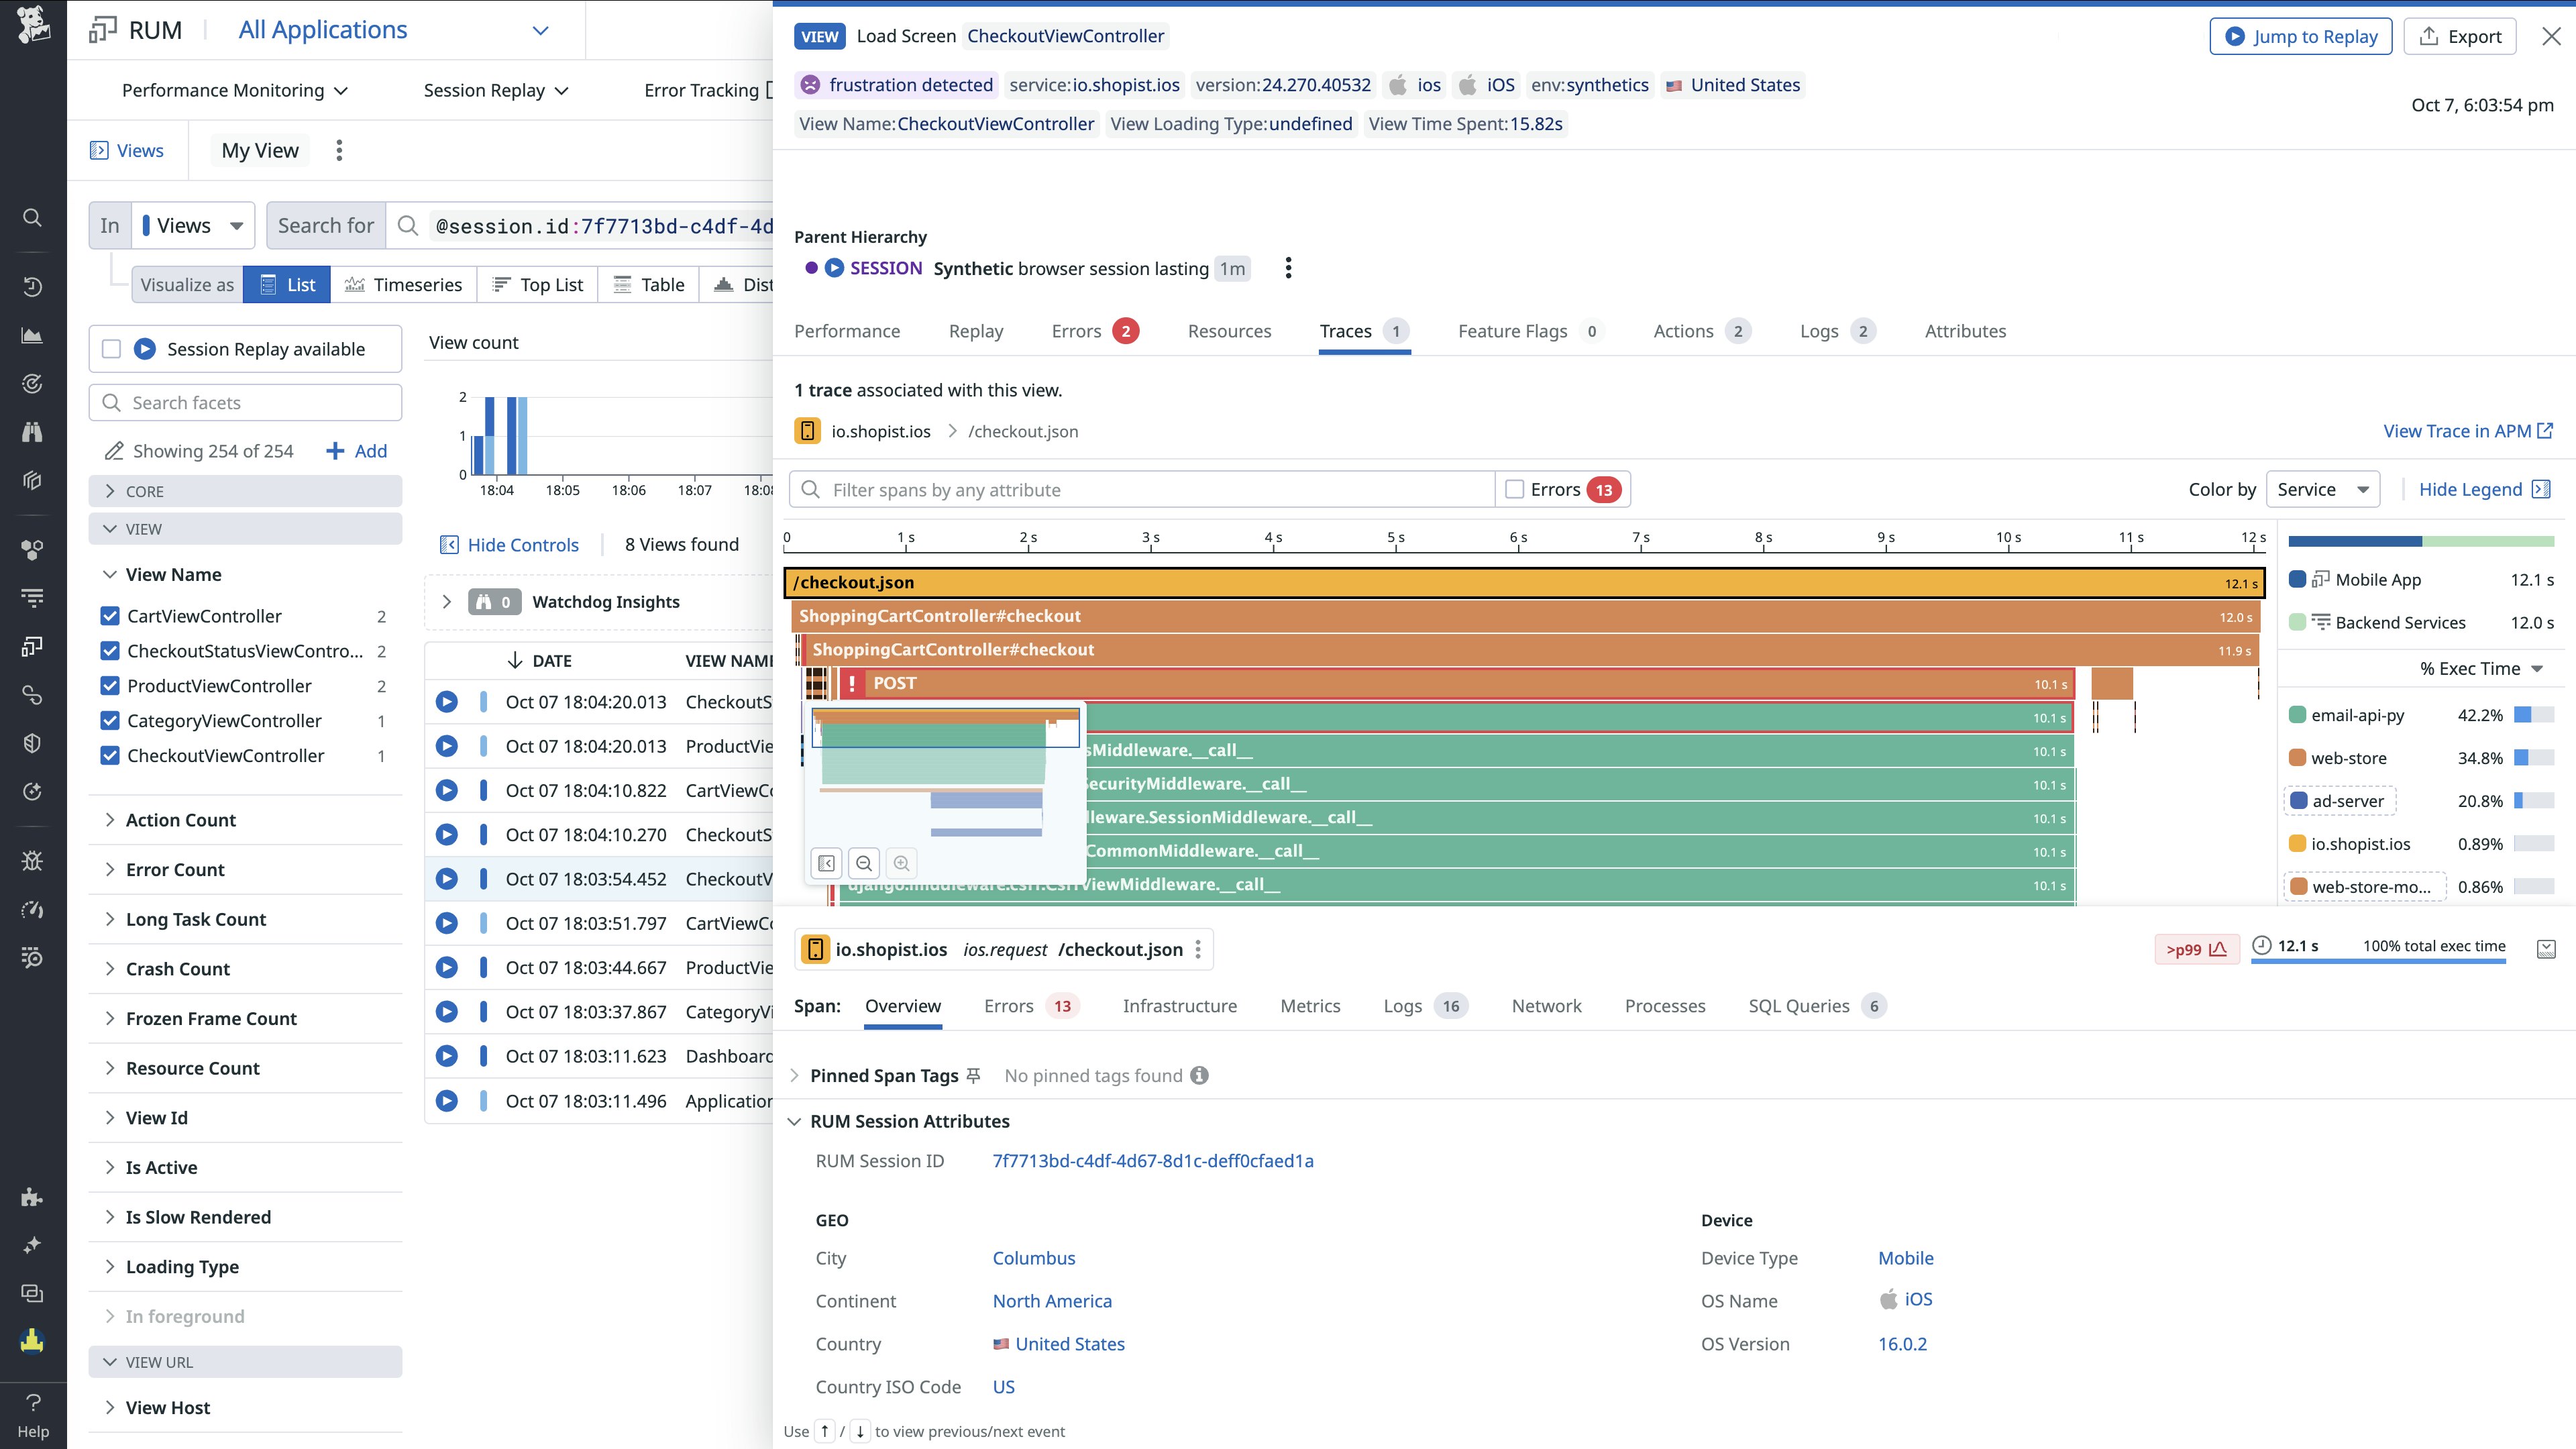
Task: Click Jump to Replay button
Action: click(2300, 36)
